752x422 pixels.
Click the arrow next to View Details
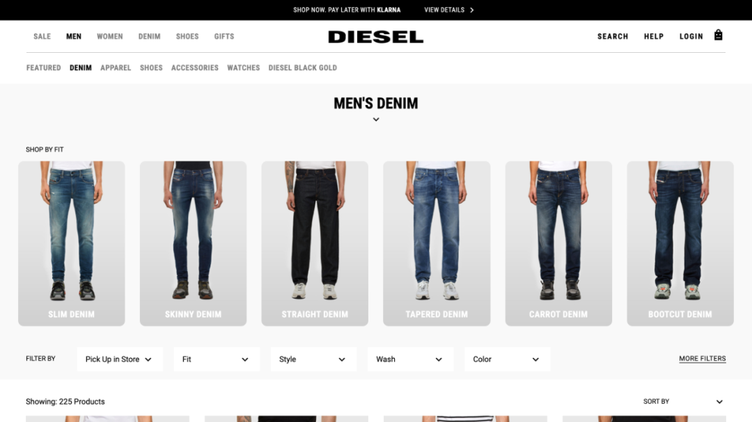click(472, 10)
